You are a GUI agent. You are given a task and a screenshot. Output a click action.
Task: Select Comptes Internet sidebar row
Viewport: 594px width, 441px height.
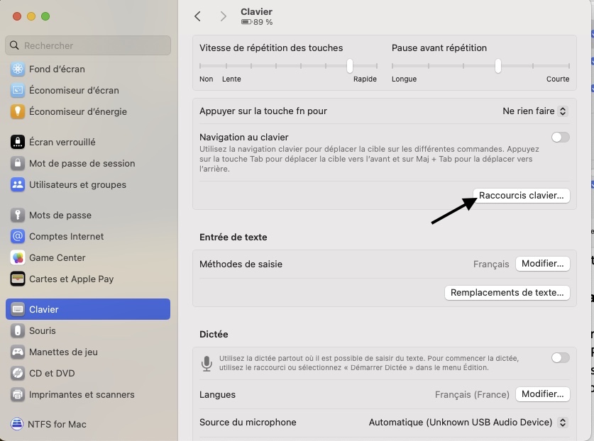pos(88,236)
